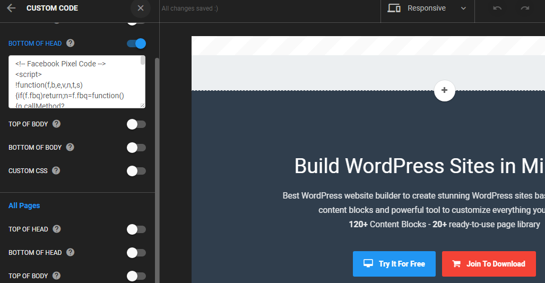The width and height of the screenshot is (545, 283).
Task: Open the Responsive dropdown chevron
Action: (463, 8)
